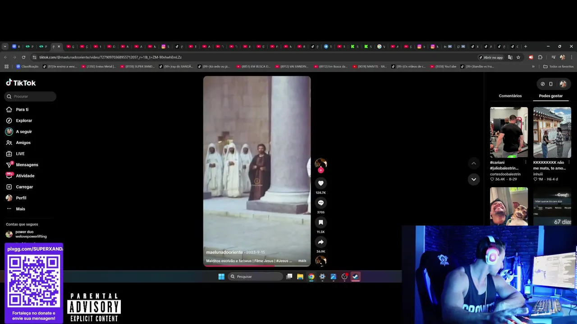Click Abrir no app in address bar

[x=491, y=57]
